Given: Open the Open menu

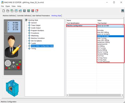Looking at the screenshot, I should pyautogui.click(x=8, y=6).
